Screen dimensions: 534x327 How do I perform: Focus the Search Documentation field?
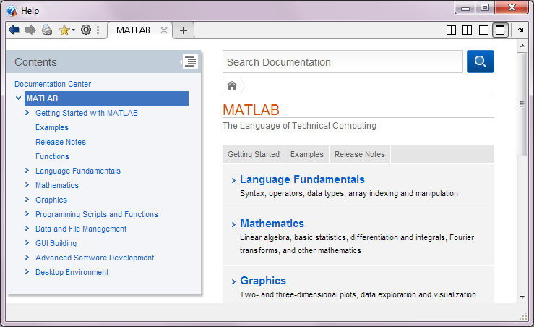(343, 61)
